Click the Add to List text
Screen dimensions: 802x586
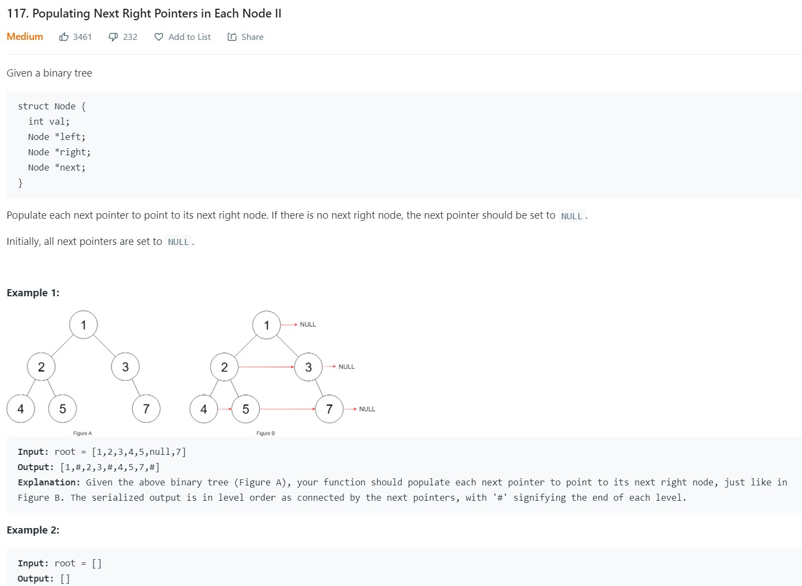coord(189,37)
